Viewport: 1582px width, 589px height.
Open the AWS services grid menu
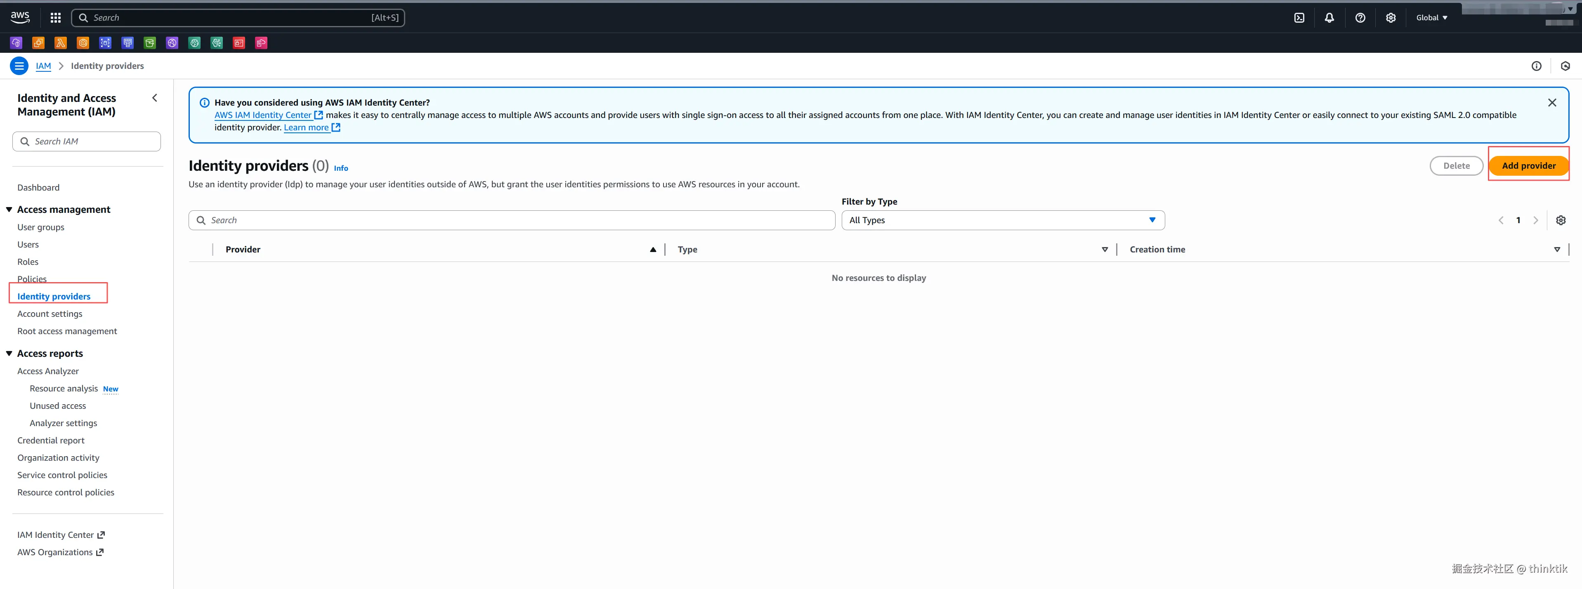(55, 18)
